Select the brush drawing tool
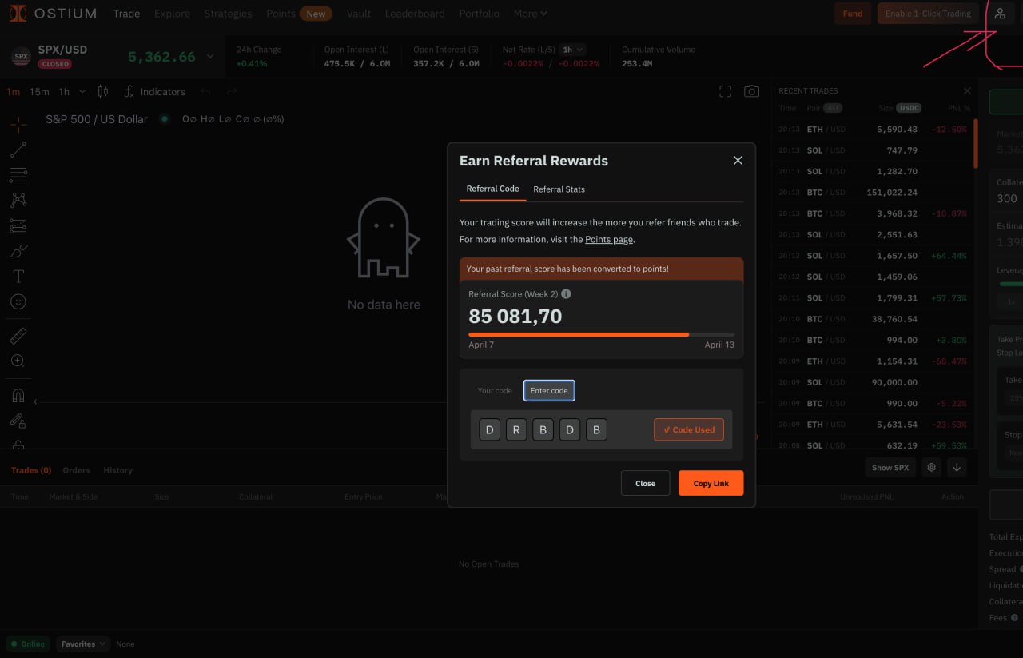This screenshot has height=658, width=1023. click(18, 251)
